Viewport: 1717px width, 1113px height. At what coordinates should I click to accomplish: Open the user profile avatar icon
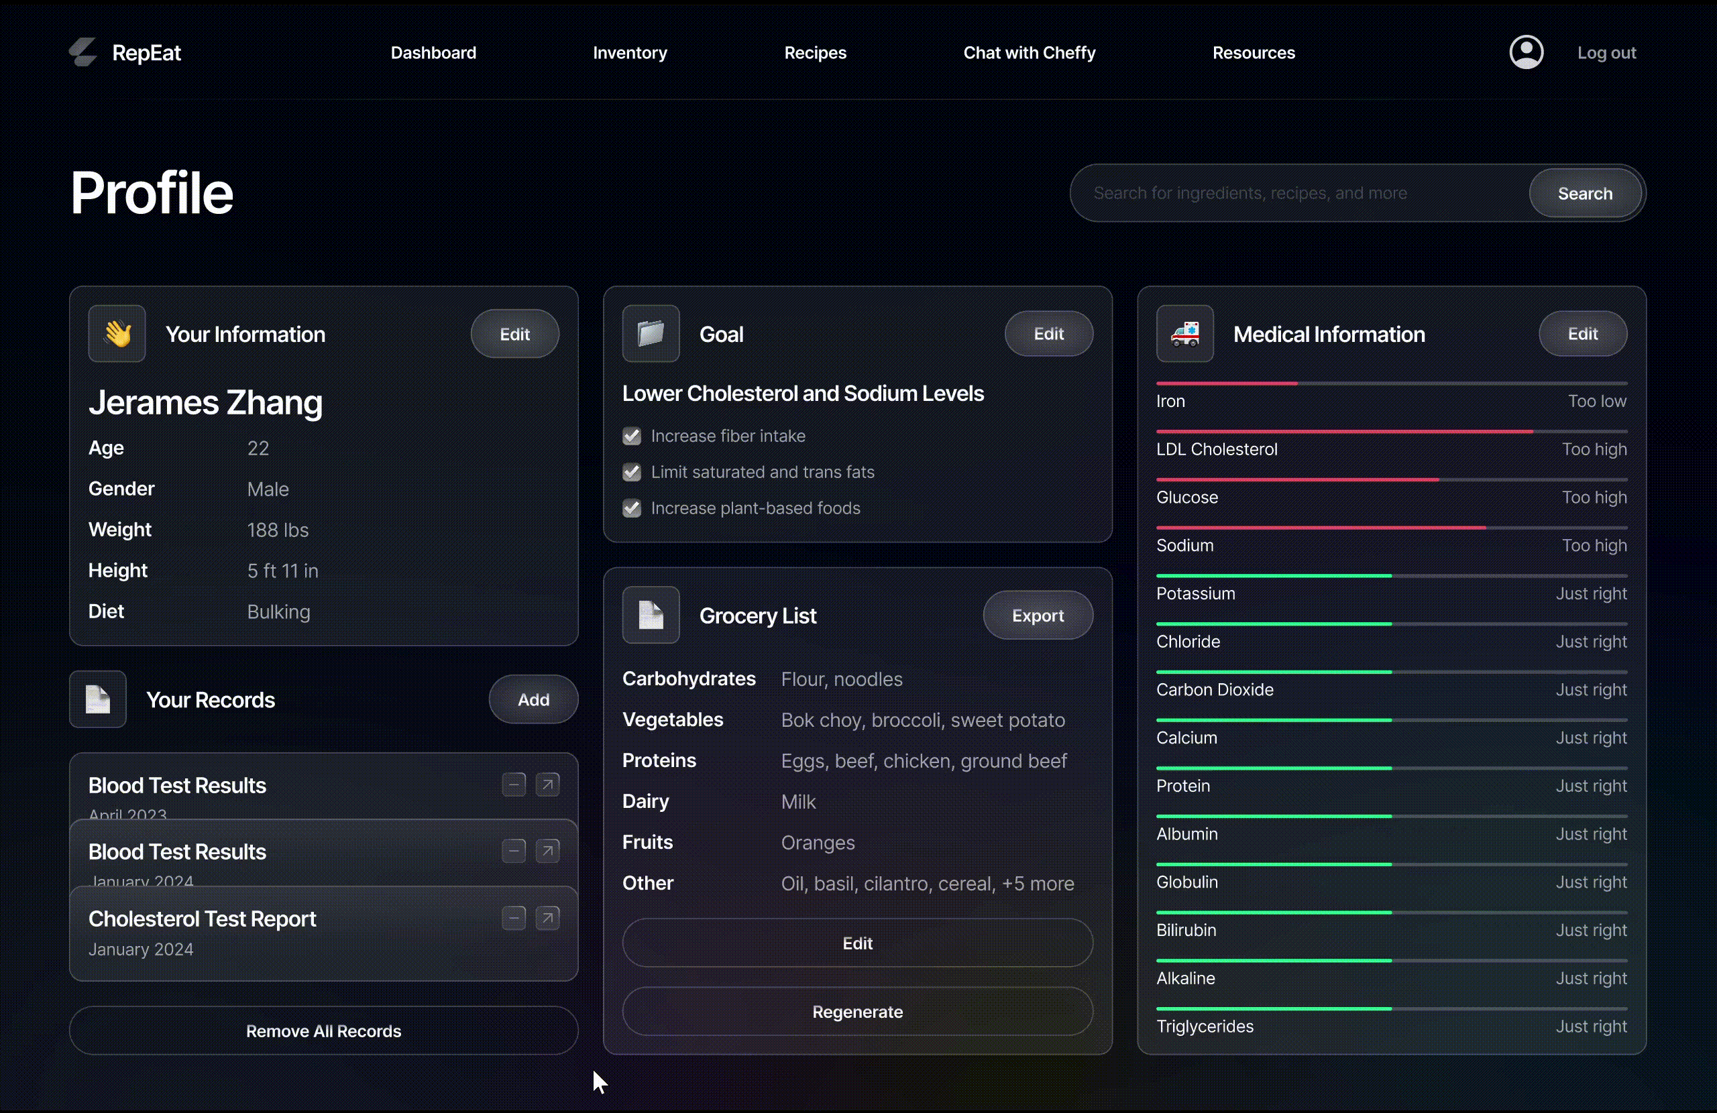pyautogui.click(x=1526, y=52)
